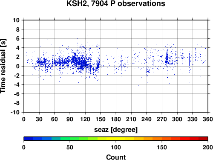Viewport: 213px width, 160px height.
Task: Click the data cluster near azimuth 145
Action: tap(98, 65)
